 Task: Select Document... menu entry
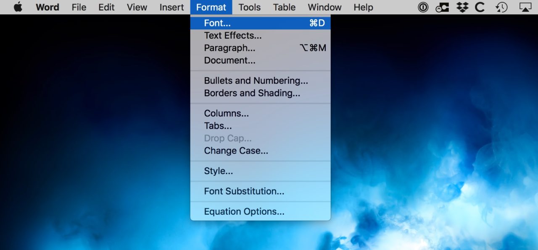[x=261, y=60]
